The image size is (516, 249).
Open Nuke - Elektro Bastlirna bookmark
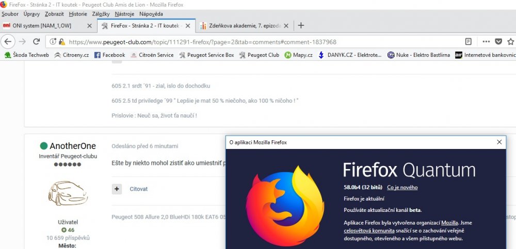point(418,55)
